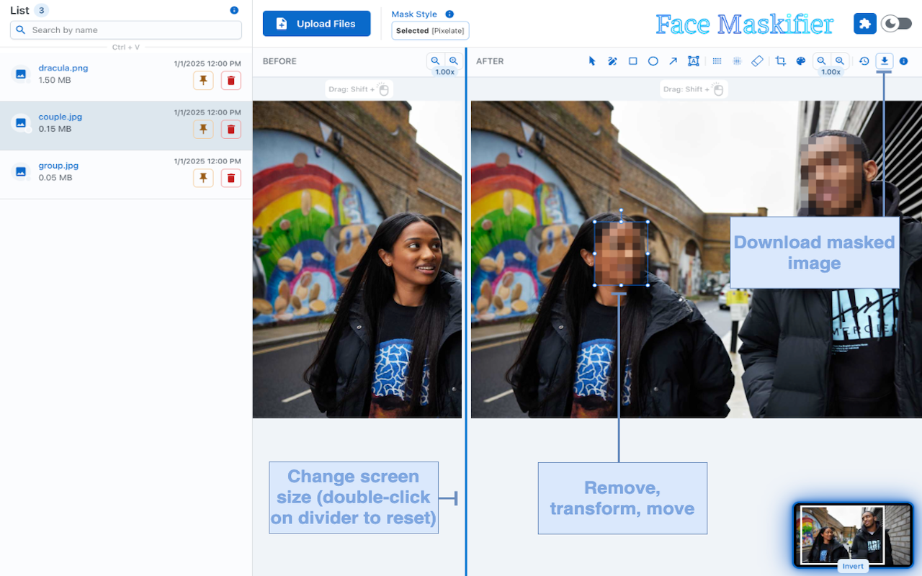Invert the minimap preview

(x=853, y=566)
